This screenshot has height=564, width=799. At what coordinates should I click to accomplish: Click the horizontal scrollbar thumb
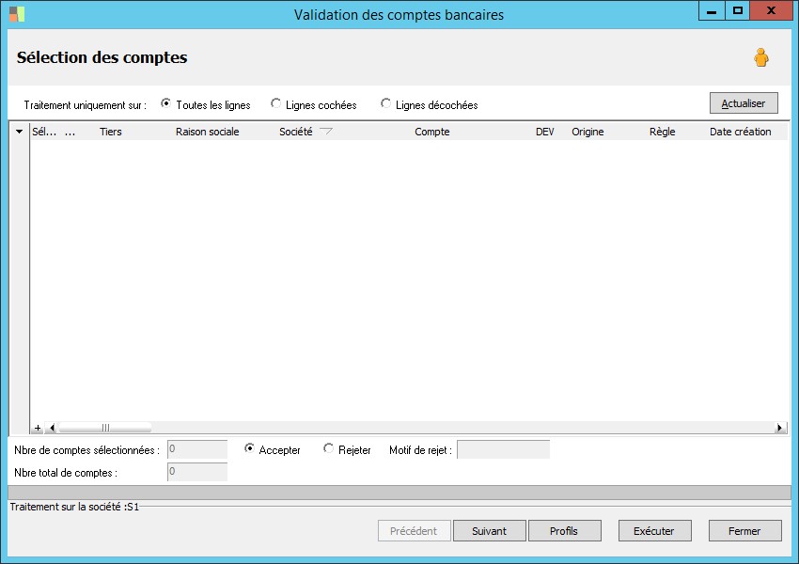click(x=105, y=428)
